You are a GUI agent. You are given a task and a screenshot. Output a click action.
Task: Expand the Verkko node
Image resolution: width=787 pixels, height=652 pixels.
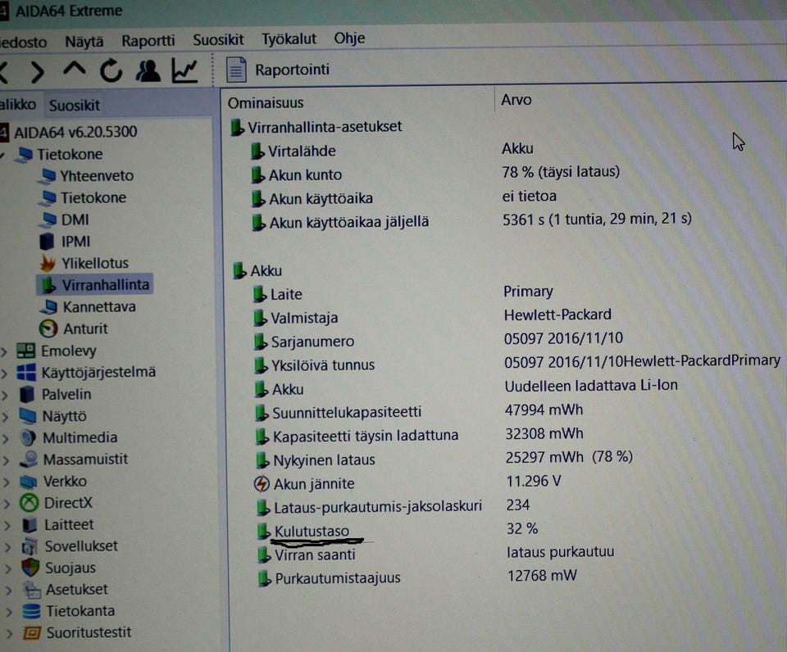tap(6, 482)
